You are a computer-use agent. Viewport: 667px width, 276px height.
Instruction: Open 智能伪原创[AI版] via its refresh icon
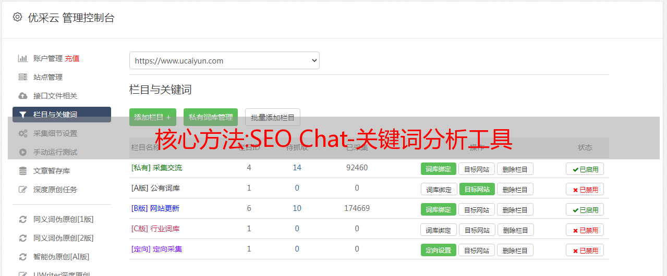click(x=22, y=257)
